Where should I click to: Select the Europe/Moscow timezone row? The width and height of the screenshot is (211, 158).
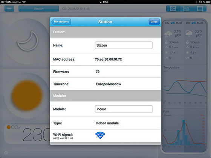tap(105, 84)
